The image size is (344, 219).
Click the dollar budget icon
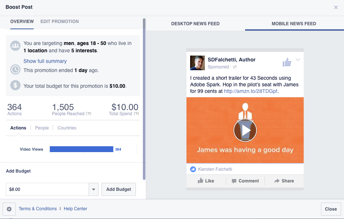[x=15, y=85]
